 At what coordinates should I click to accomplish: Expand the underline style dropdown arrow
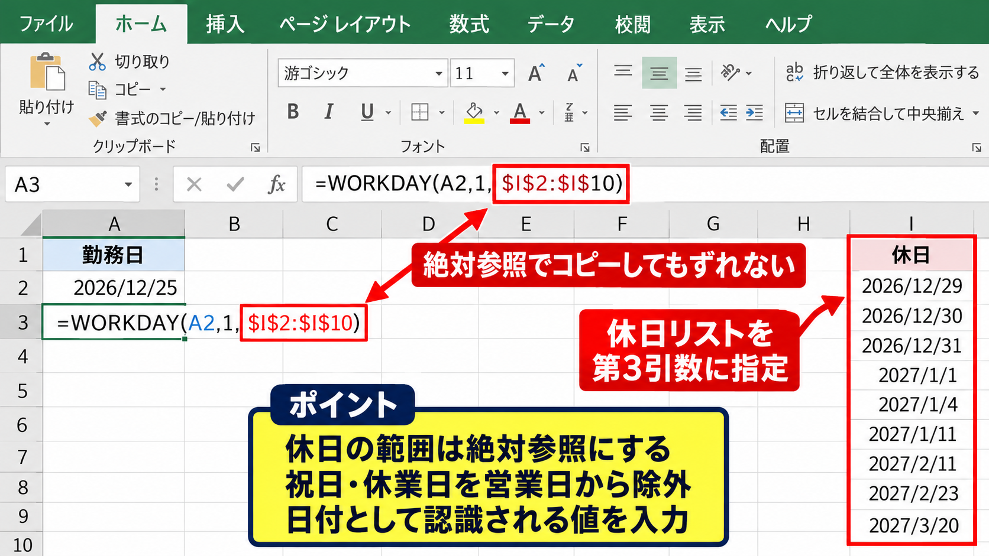(x=388, y=112)
